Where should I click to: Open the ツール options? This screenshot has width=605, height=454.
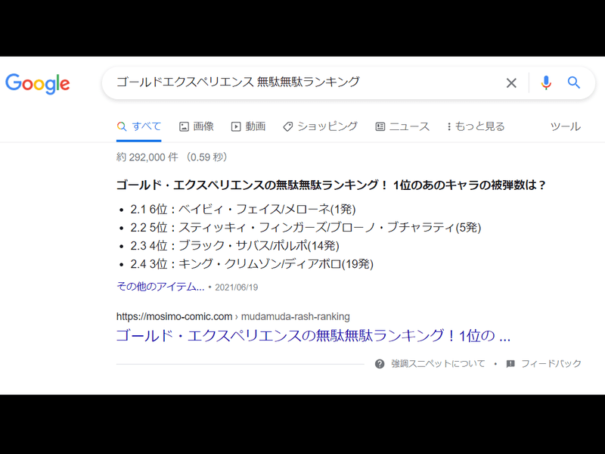click(565, 126)
